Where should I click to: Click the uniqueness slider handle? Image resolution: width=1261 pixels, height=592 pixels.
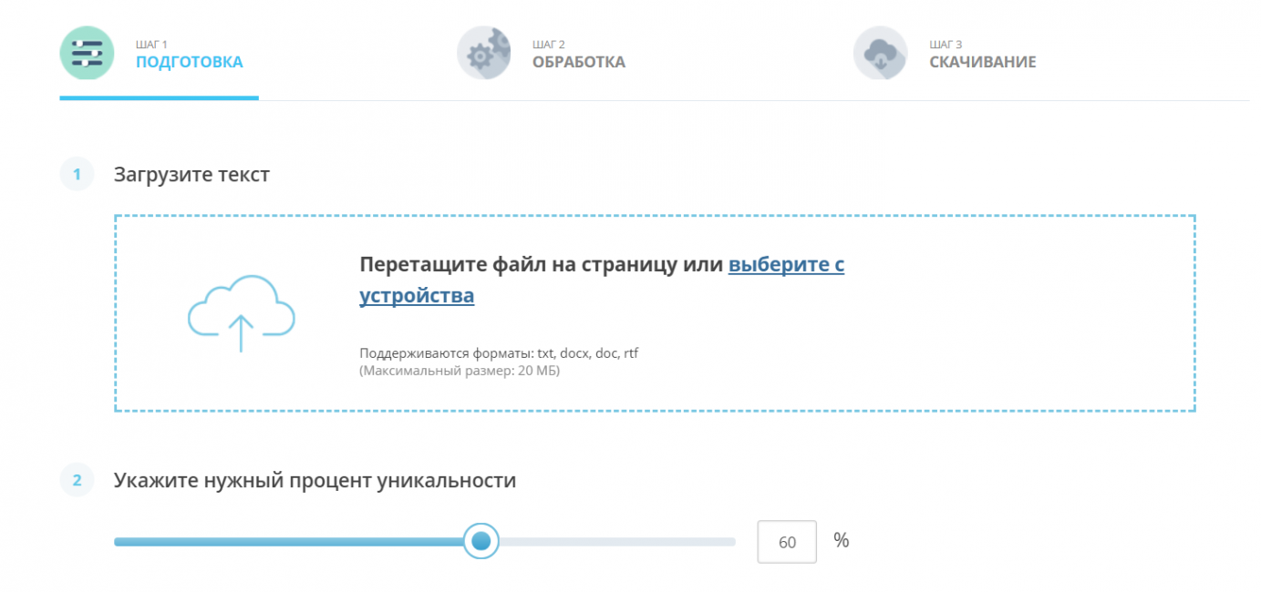pos(481,541)
